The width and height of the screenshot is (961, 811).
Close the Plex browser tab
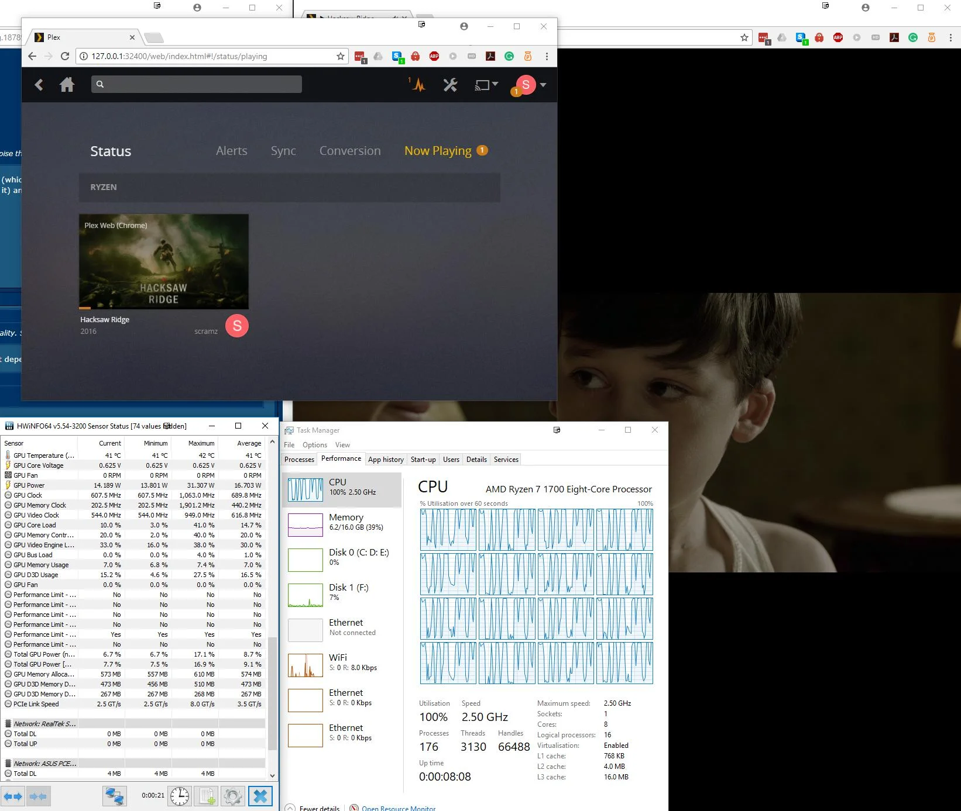click(132, 37)
